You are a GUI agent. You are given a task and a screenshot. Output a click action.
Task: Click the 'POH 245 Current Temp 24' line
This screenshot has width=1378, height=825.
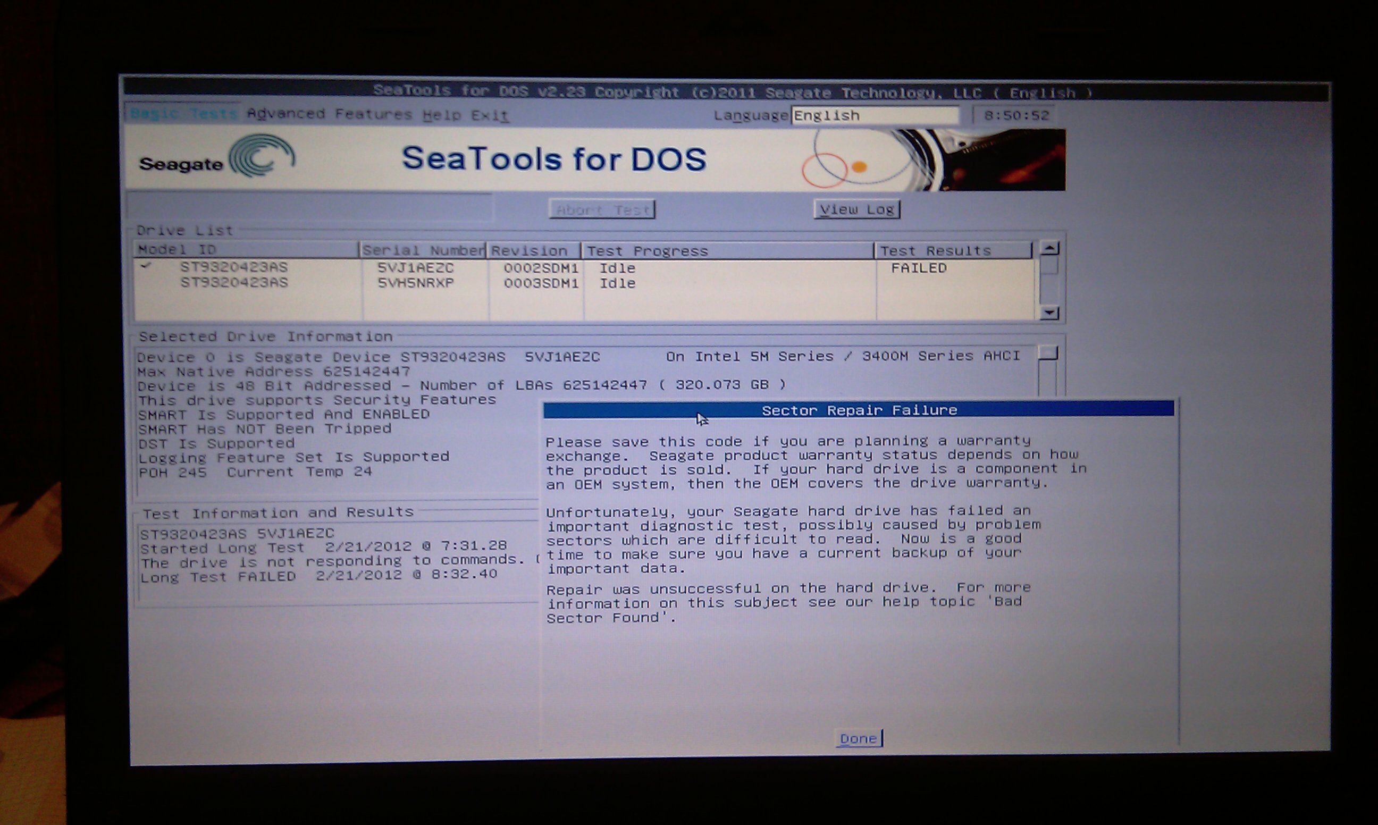[x=255, y=472]
